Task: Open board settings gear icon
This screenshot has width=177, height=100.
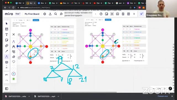Action: tap(45, 14)
